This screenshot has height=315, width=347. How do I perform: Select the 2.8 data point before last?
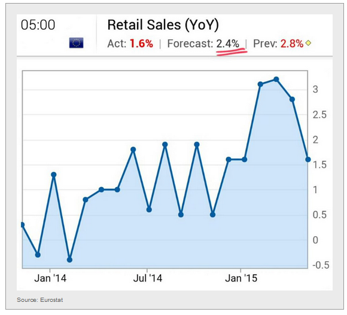pos(292,99)
